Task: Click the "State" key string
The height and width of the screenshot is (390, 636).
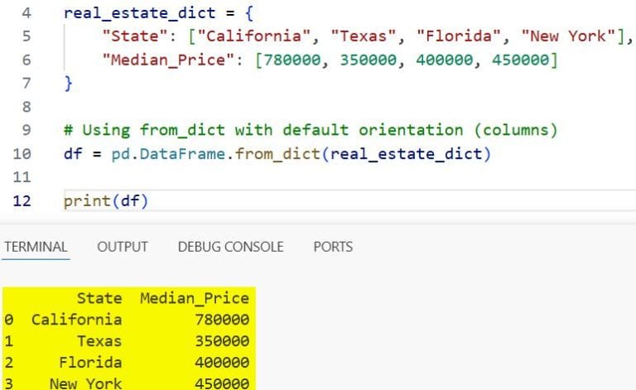Action: [135, 36]
